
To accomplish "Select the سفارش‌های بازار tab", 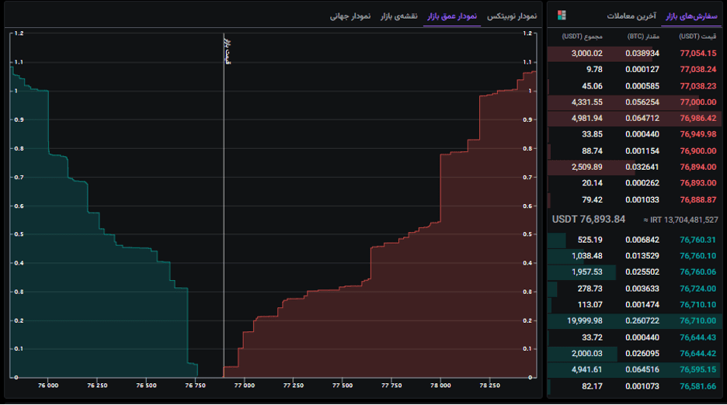I will (x=691, y=16).
